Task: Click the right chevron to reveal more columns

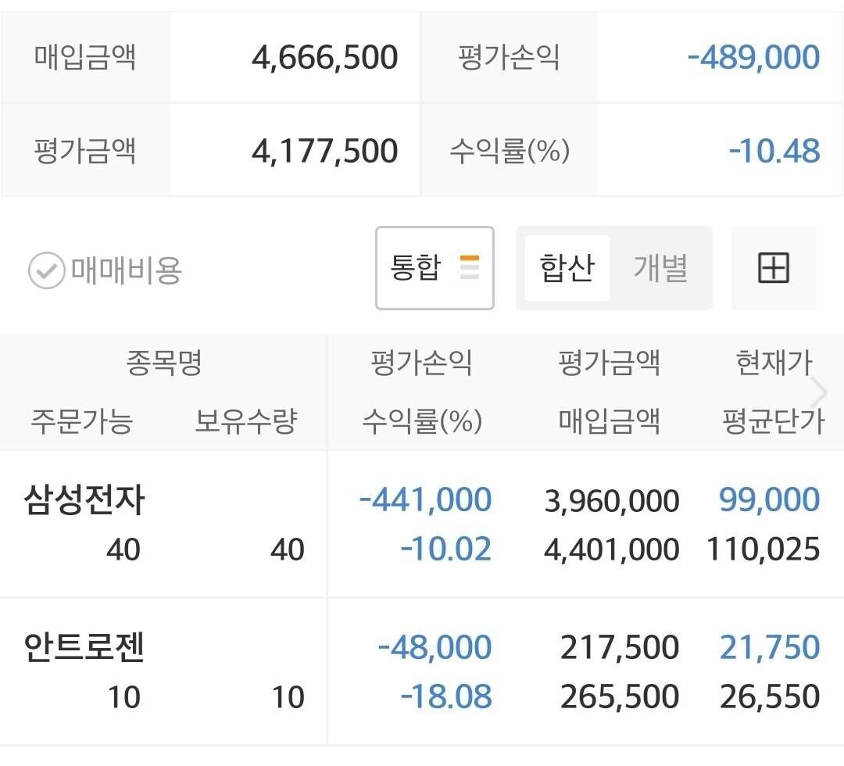Action: pyautogui.click(x=819, y=391)
